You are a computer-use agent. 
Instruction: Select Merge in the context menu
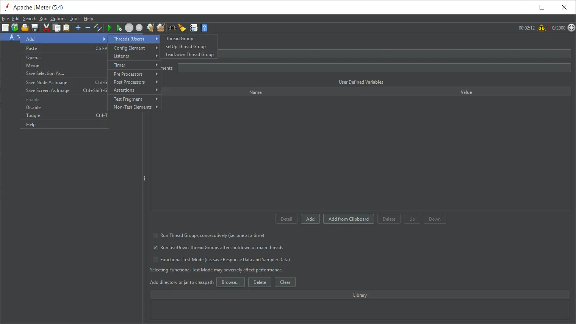tap(64, 65)
